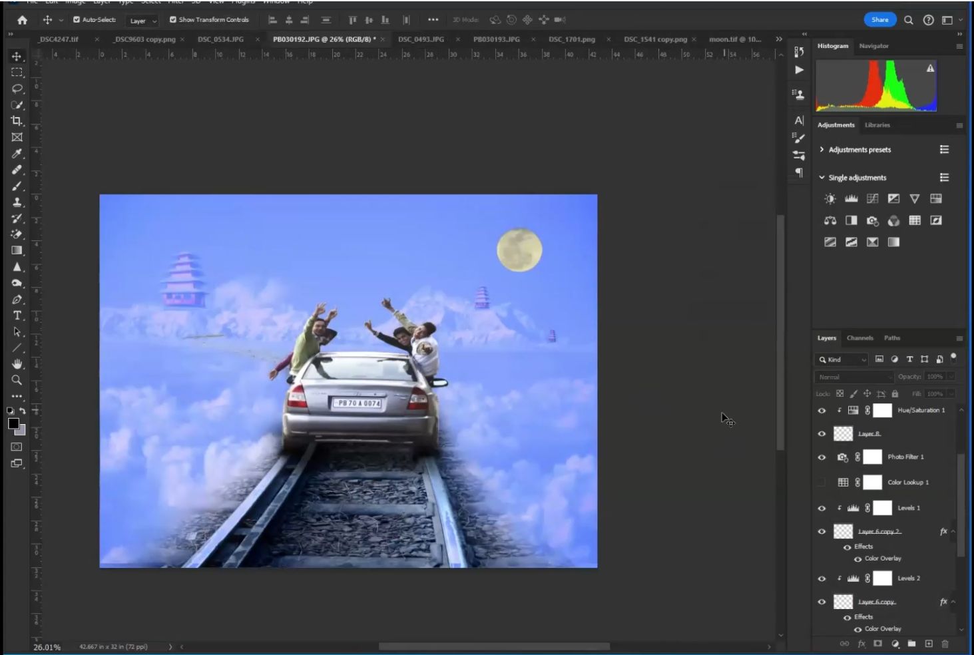
Task: Select the Hand tool
Action: pos(17,364)
